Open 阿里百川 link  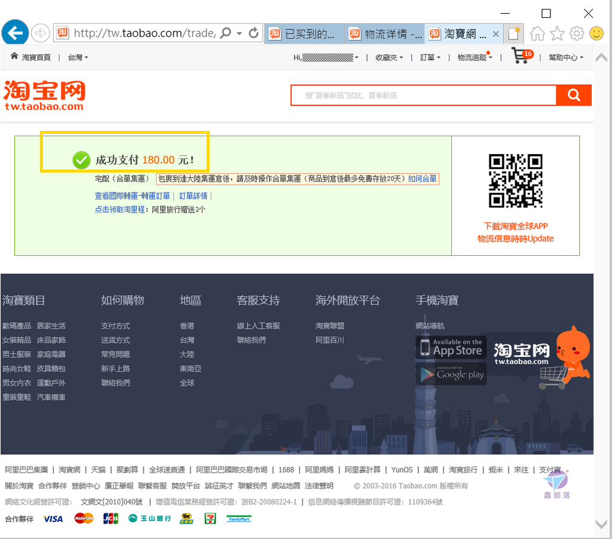coord(330,341)
